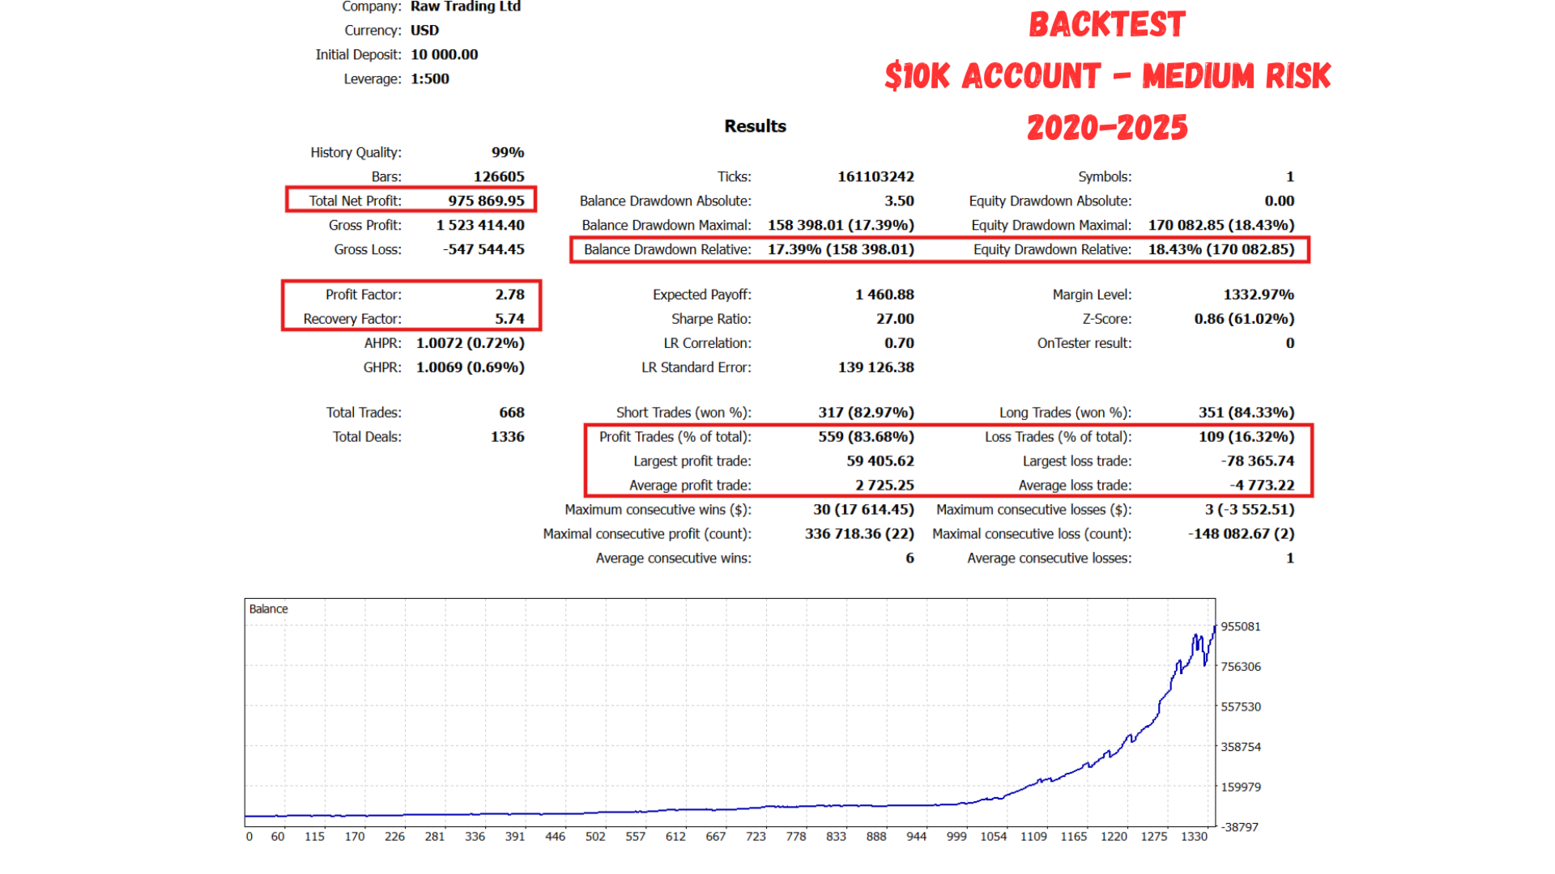Click the GHPR value 1.0069 (0.69%)

point(471,367)
